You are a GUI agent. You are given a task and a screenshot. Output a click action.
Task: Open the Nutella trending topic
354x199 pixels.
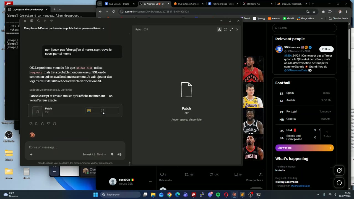[x=304, y=169]
